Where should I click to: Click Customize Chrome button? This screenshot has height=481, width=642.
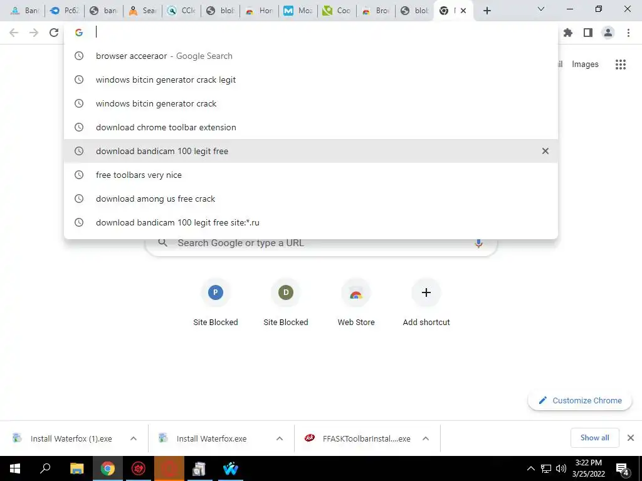[x=580, y=400]
